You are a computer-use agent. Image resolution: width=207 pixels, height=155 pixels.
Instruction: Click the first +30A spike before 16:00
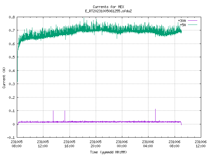point(53,116)
